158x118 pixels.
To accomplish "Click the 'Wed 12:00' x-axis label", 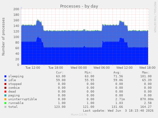I will tap(125, 68).
